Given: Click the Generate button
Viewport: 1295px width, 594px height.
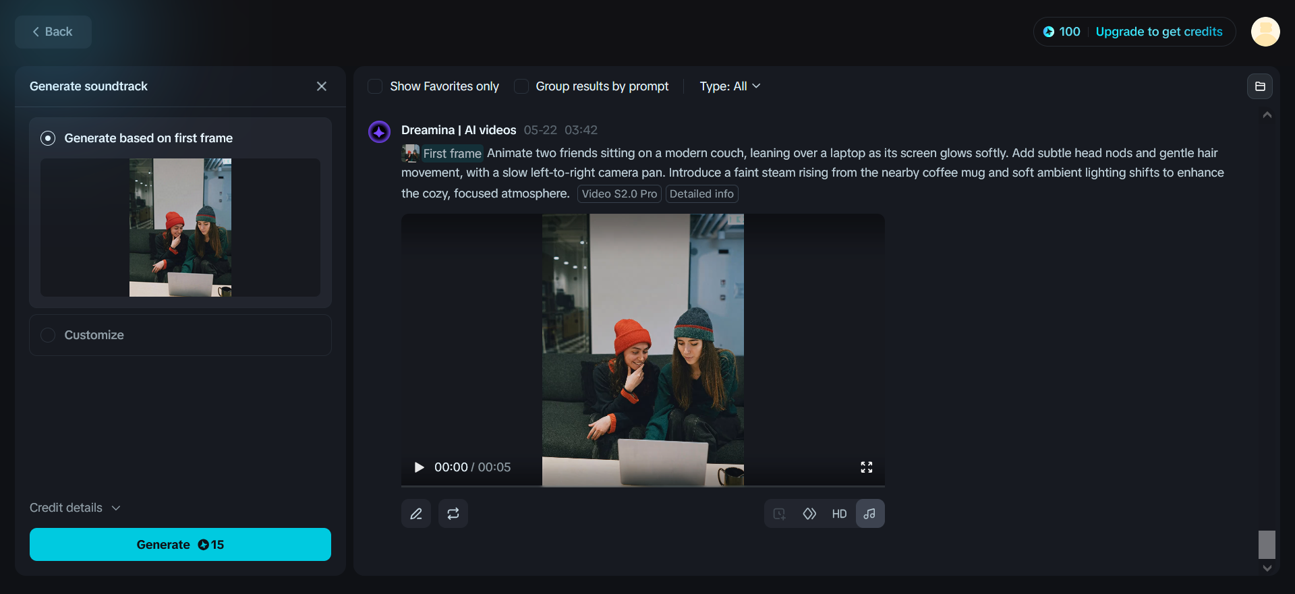Looking at the screenshot, I should click(x=180, y=544).
